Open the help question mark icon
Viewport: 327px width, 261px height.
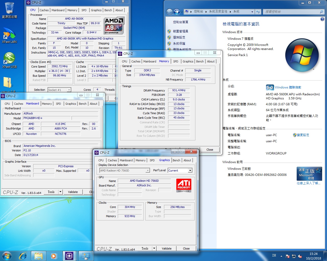tap(322, 19)
